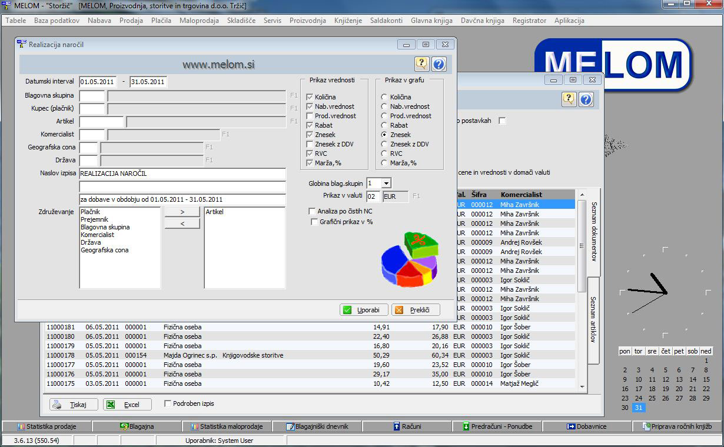The height and width of the screenshot is (447, 724).
Task: Open Dobavnice from the bottom bar
Action: [586, 426]
